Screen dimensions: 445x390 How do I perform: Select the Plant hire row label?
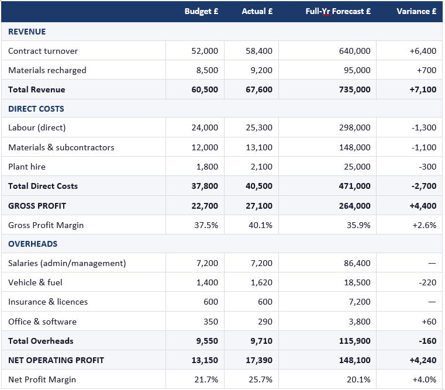pyautogui.click(x=27, y=167)
